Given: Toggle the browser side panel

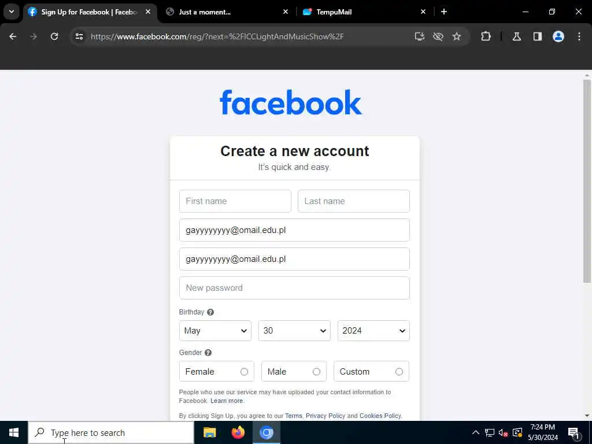Looking at the screenshot, I should click(538, 36).
